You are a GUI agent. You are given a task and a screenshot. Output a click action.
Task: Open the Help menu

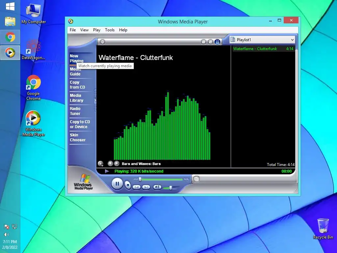point(123,30)
